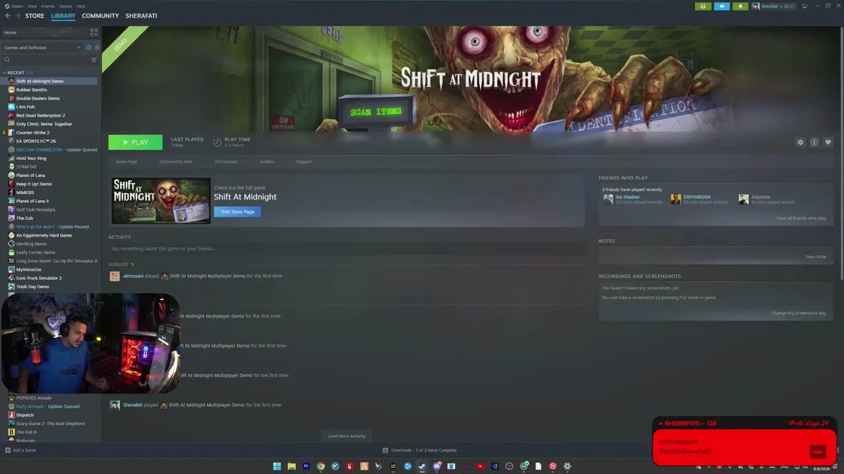Screen dimensions: 844x474
Task: Toggle sort by recent clock icon
Action: (88, 47)
